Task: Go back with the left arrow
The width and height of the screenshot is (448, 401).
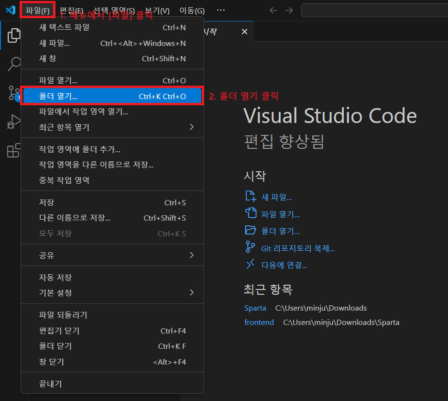Action: (x=273, y=11)
